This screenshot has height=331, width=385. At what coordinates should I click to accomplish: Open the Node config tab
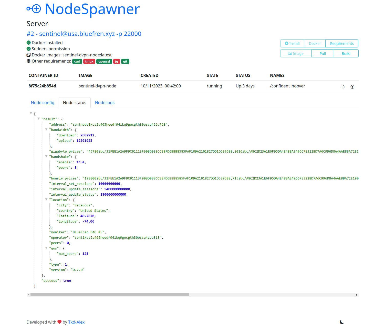(x=43, y=102)
